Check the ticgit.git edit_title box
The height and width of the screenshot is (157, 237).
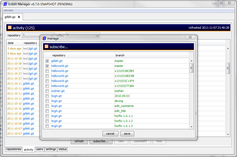[x=47, y=111]
